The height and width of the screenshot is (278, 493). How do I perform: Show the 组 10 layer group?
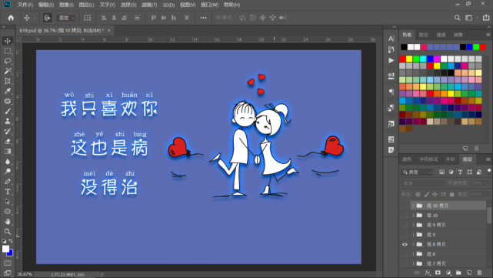(x=405, y=216)
